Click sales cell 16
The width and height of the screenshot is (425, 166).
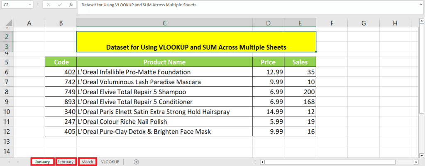(300, 131)
